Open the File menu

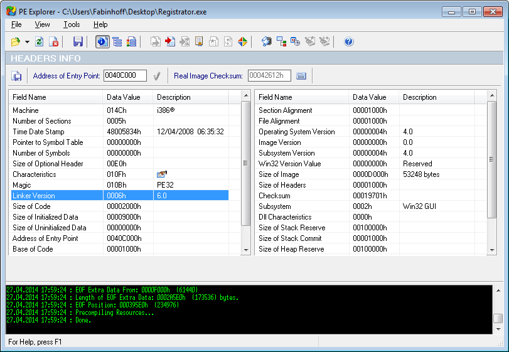pos(16,24)
